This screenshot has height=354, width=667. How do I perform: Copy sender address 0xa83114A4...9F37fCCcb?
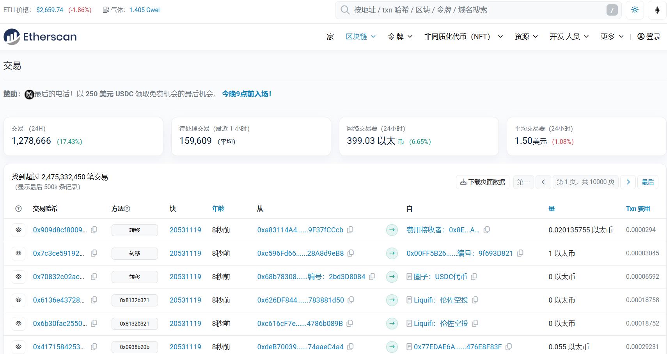350,230
